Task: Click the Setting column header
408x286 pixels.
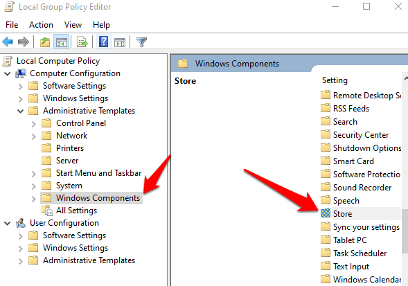Action: click(x=335, y=80)
